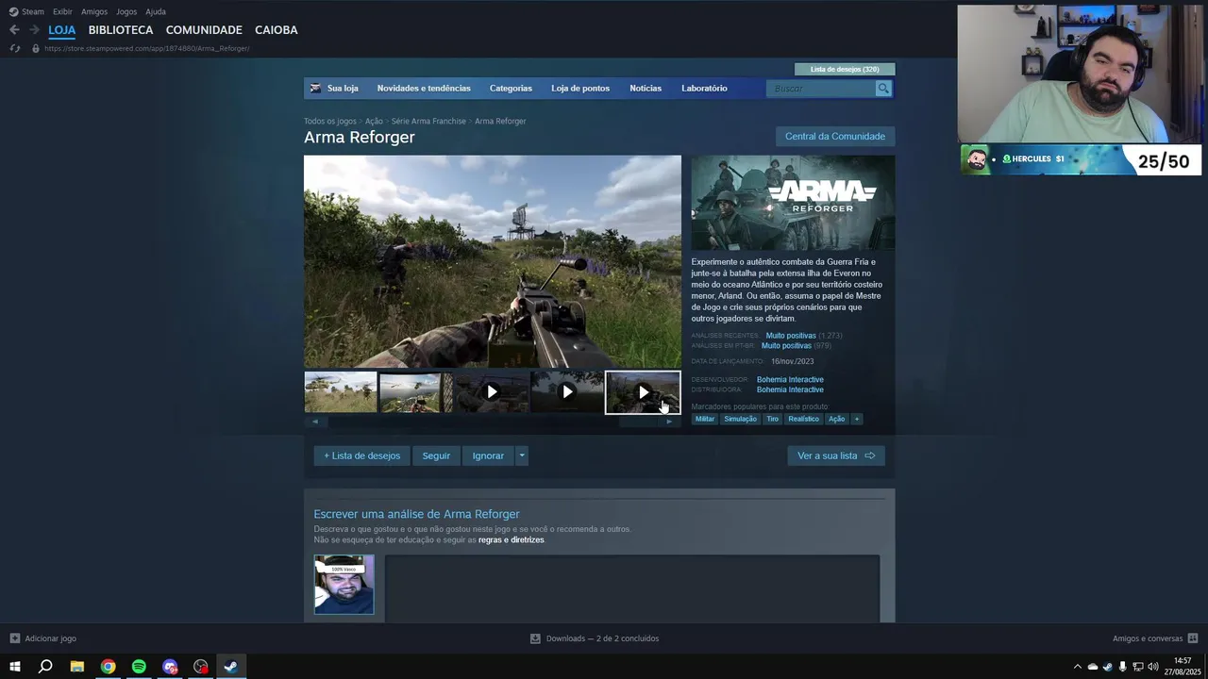The width and height of the screenshot is (1208, 679).
Task: Select the Realístico tag
Action: (x=804, y=419)
